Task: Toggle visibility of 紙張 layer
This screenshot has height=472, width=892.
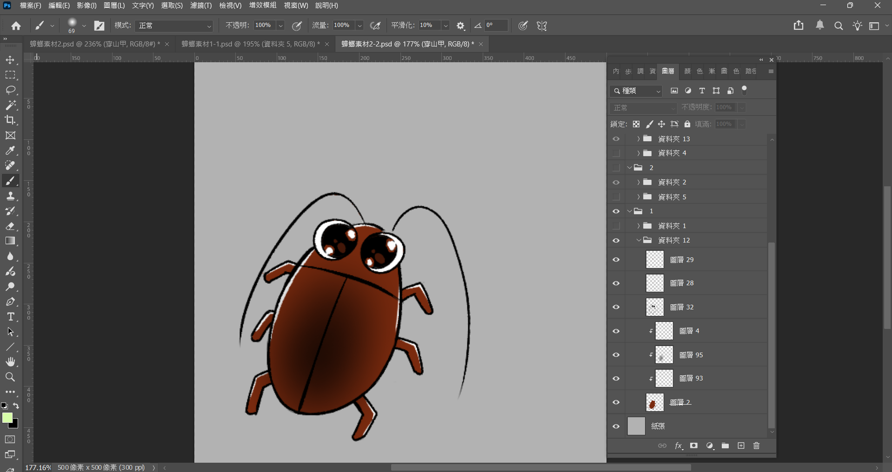Action: pyautogui.click(x=616, y=426)
